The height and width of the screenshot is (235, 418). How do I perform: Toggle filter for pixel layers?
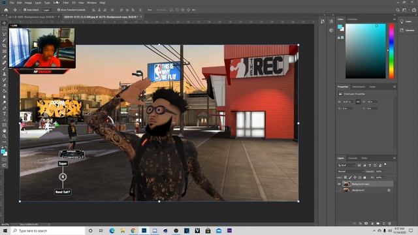359,165
